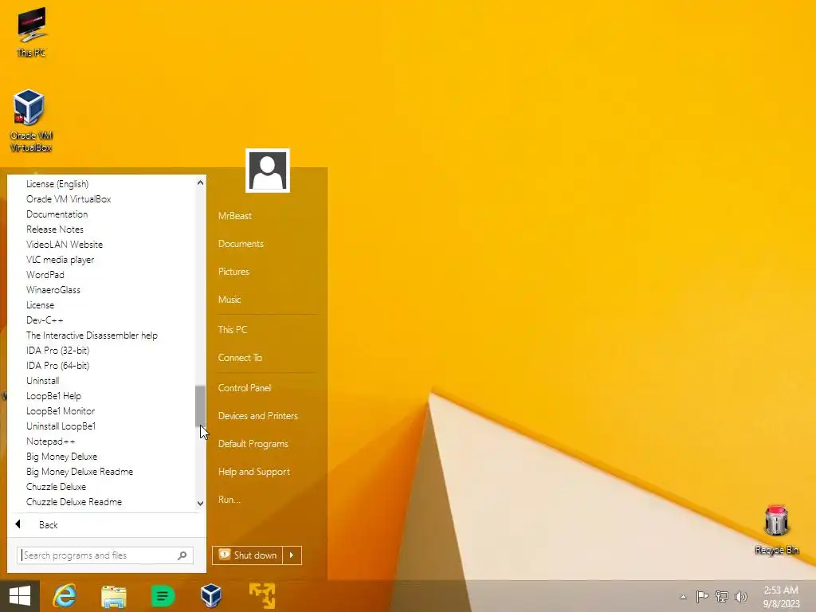Launch Internet Explorer from the taskbar

65,596
